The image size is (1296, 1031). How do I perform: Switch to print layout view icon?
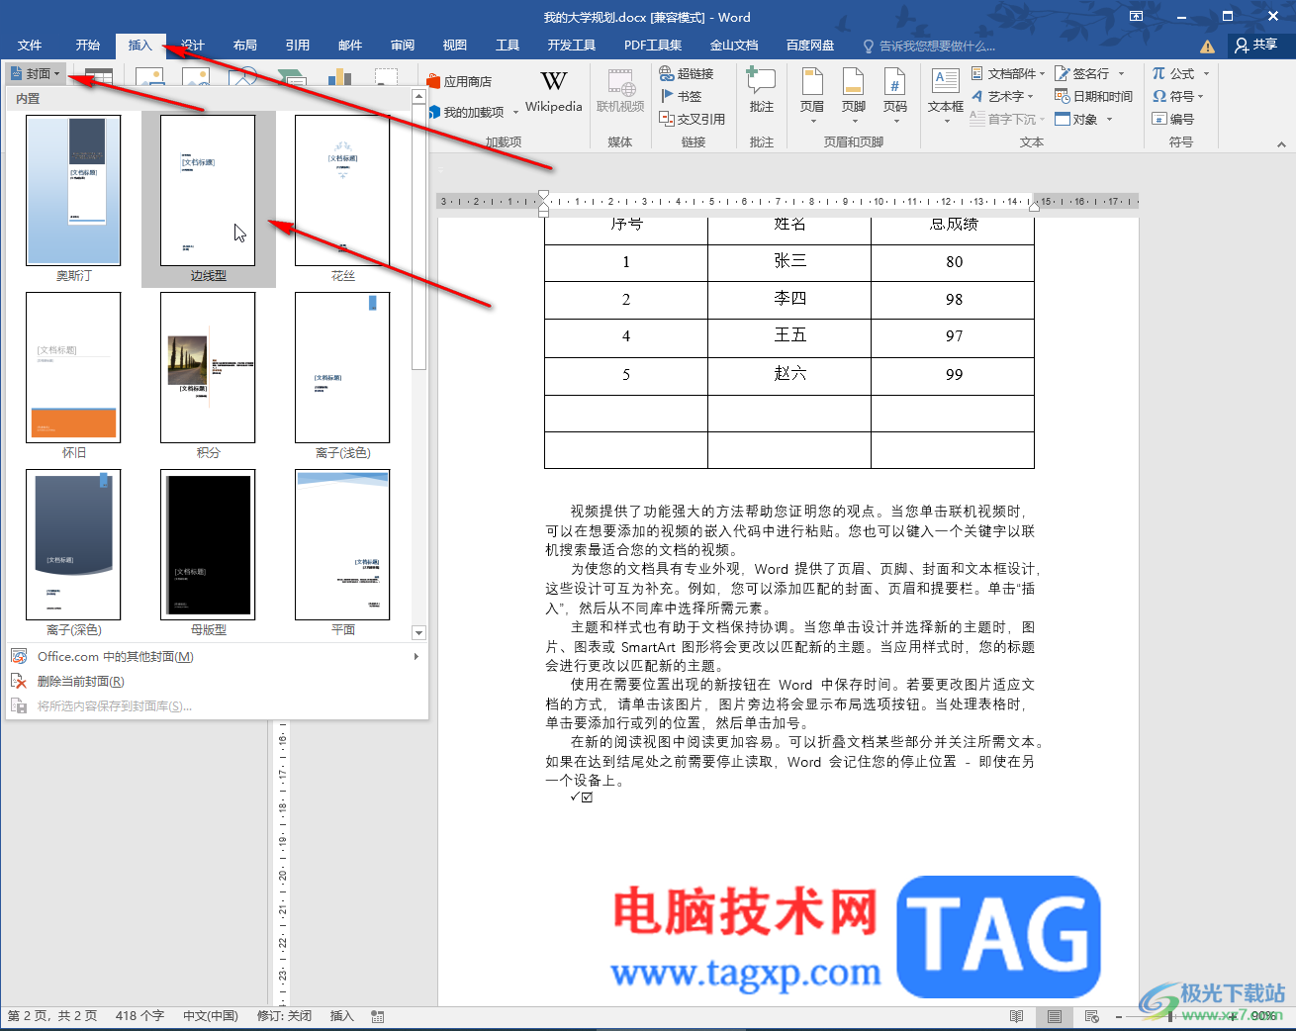pos(1055,1016)
